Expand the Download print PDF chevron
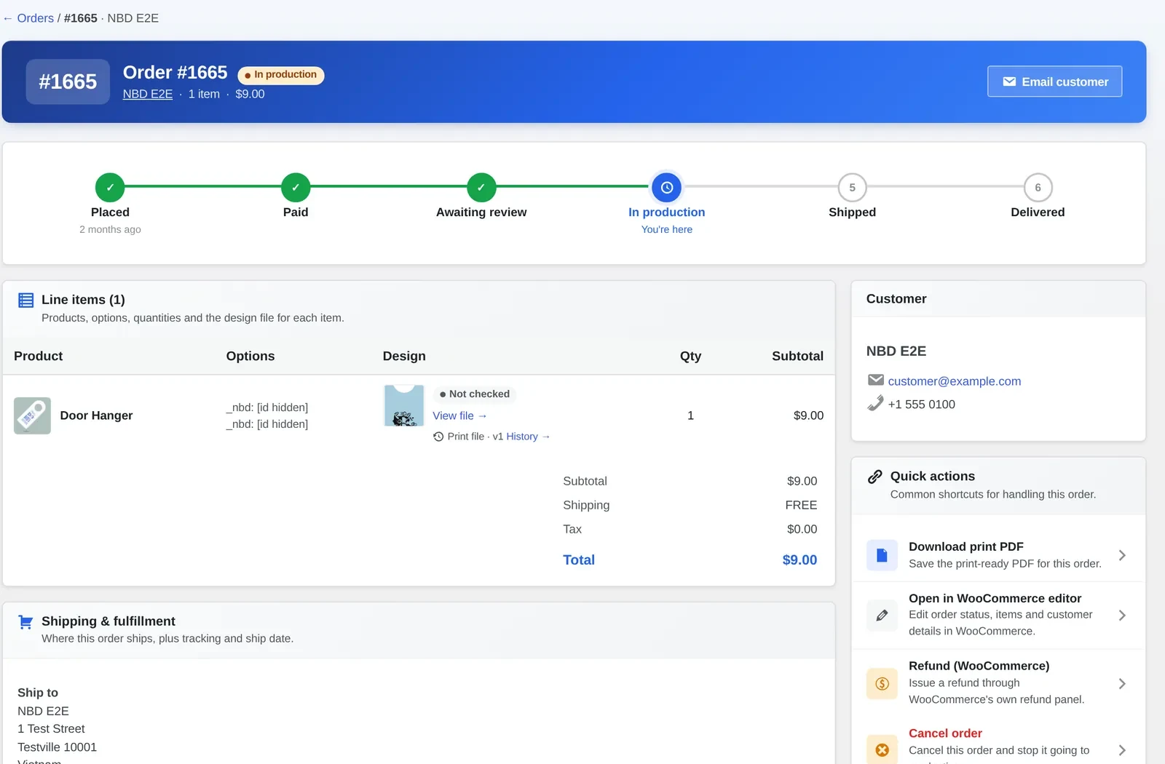Image resolution: width=1165 pixels, height=764 pixels. point(1122,555)
